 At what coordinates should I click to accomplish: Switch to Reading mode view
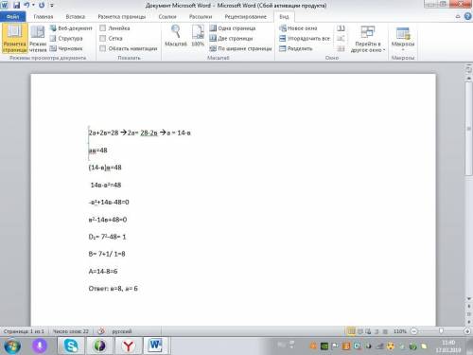coord(38,39)
